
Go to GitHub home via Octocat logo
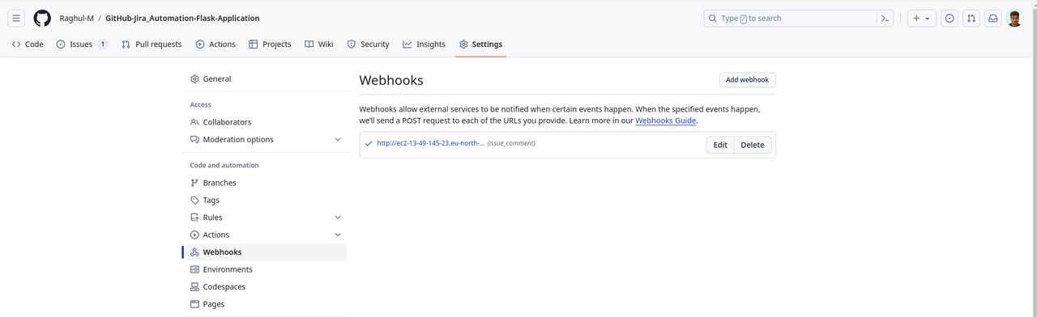[x=42, y=18]
